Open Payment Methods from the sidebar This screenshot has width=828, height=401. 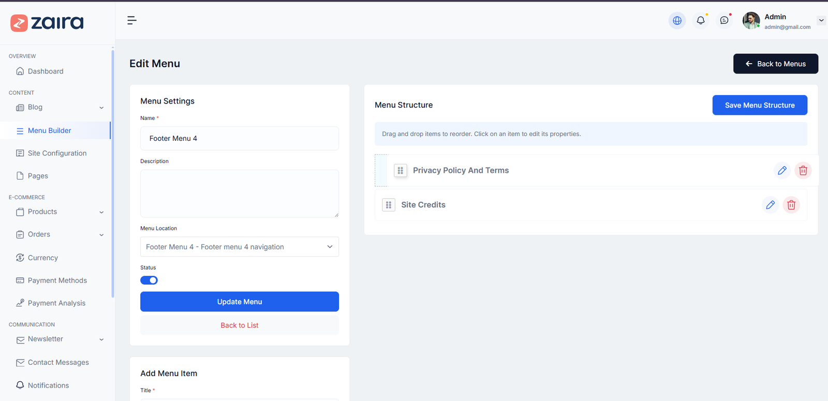57,280
